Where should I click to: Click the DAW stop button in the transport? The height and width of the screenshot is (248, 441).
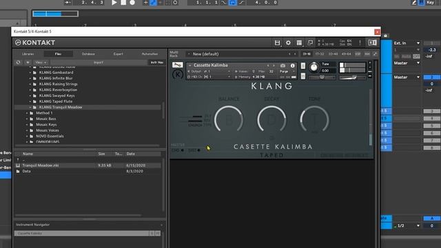tap(123, 3)
